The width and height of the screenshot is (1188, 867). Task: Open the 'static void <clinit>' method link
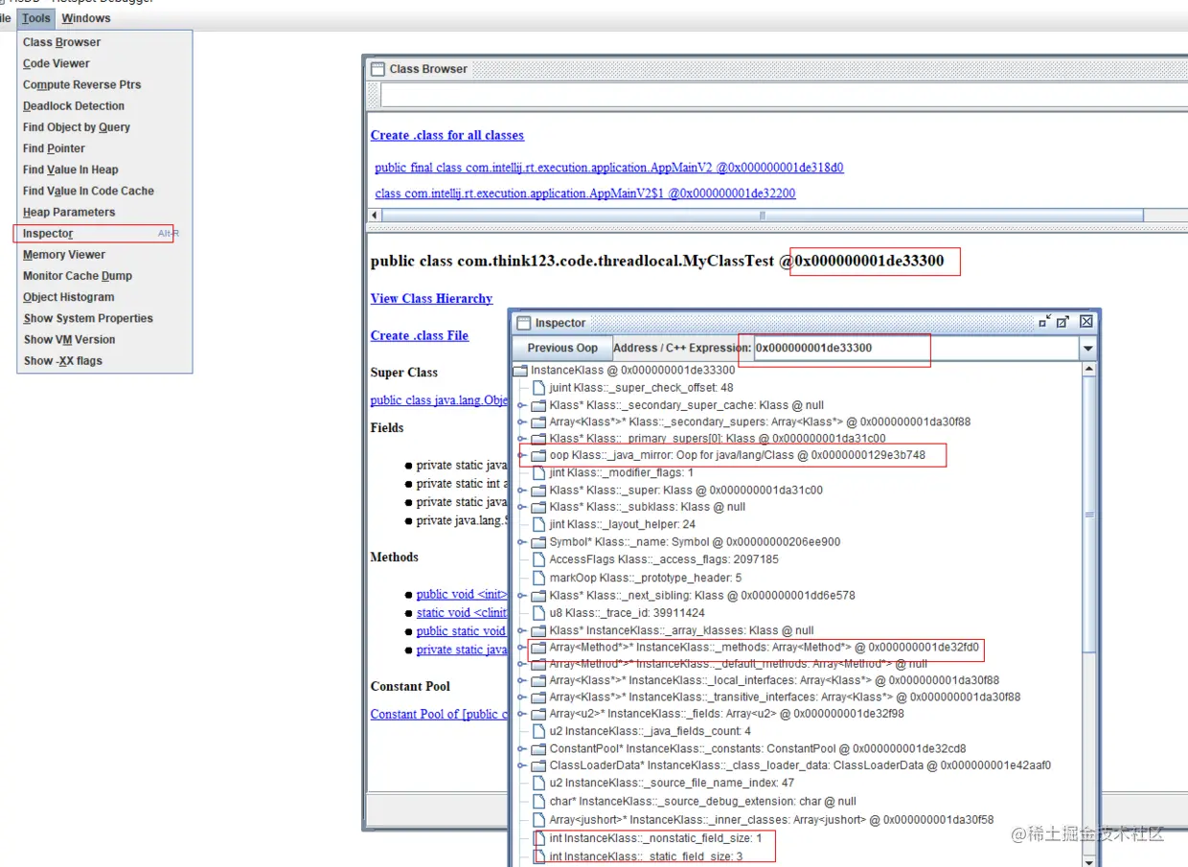click(x=462, y=613)
